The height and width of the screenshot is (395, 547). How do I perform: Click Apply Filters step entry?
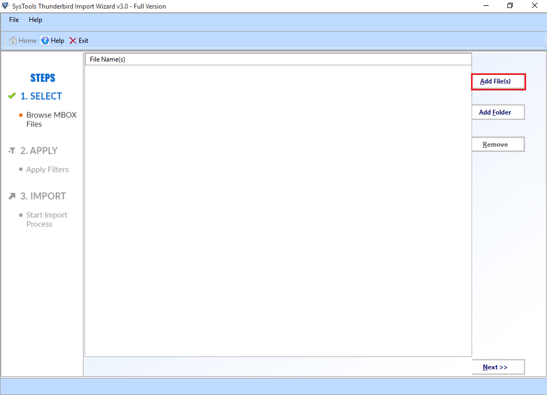[47, 170]
